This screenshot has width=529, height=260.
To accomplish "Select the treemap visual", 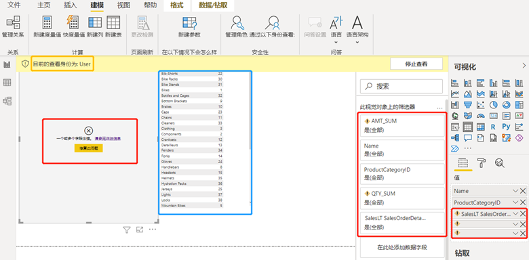I will click(x=519, y=105).
